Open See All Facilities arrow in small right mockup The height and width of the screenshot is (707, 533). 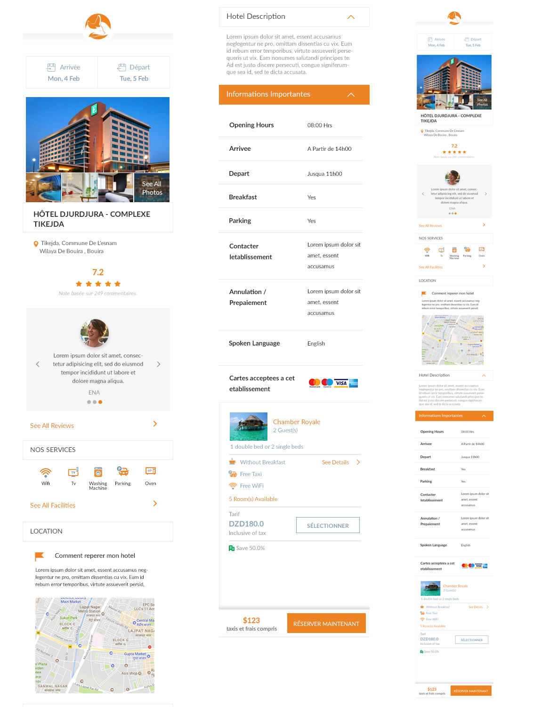(484, 266)
